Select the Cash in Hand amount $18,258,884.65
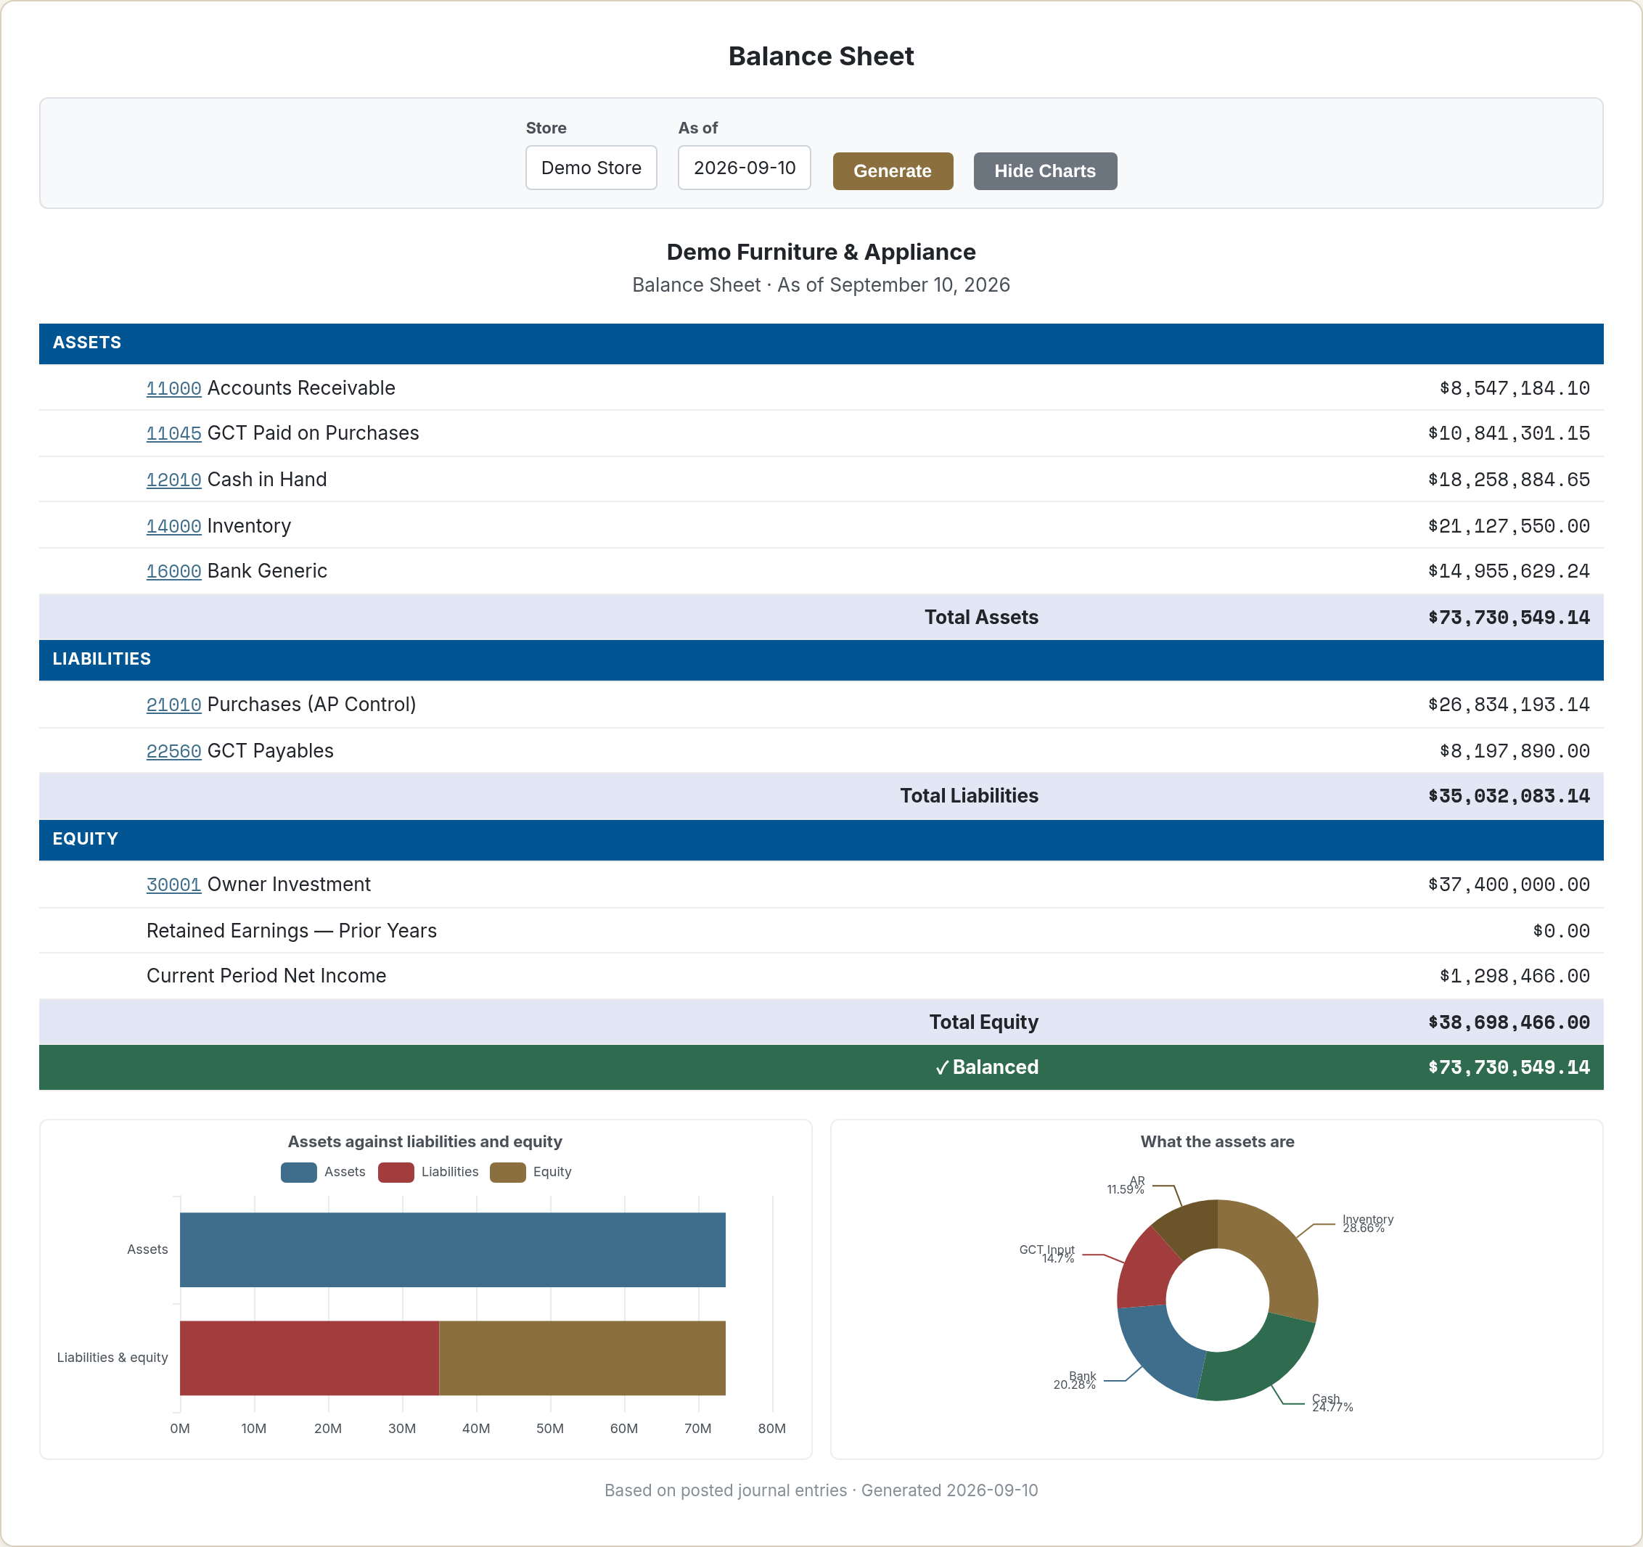1643x1547 pixels. pyautogui.click(x=1508, y=480)
